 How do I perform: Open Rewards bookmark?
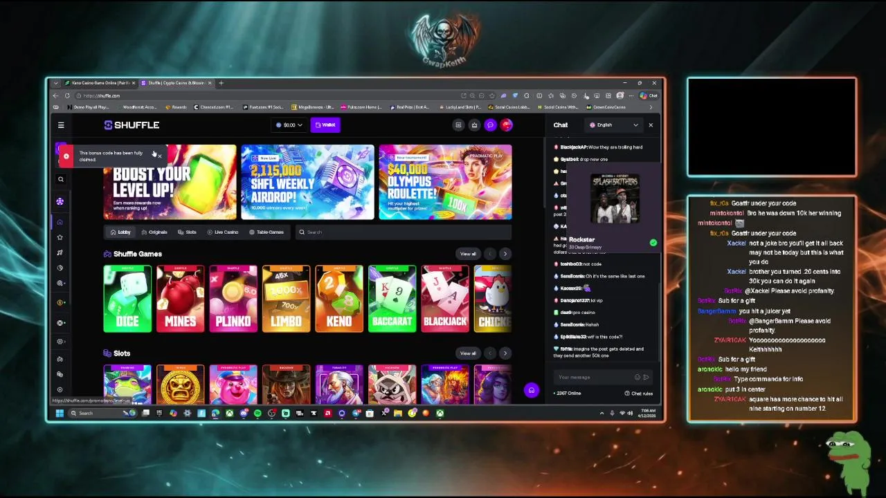(177, 107)
